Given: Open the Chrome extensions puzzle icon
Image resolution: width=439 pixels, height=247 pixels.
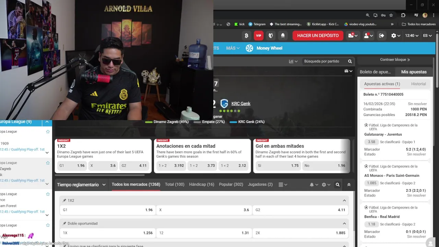Looking at the screenshot, I should (x=403, y=15).
